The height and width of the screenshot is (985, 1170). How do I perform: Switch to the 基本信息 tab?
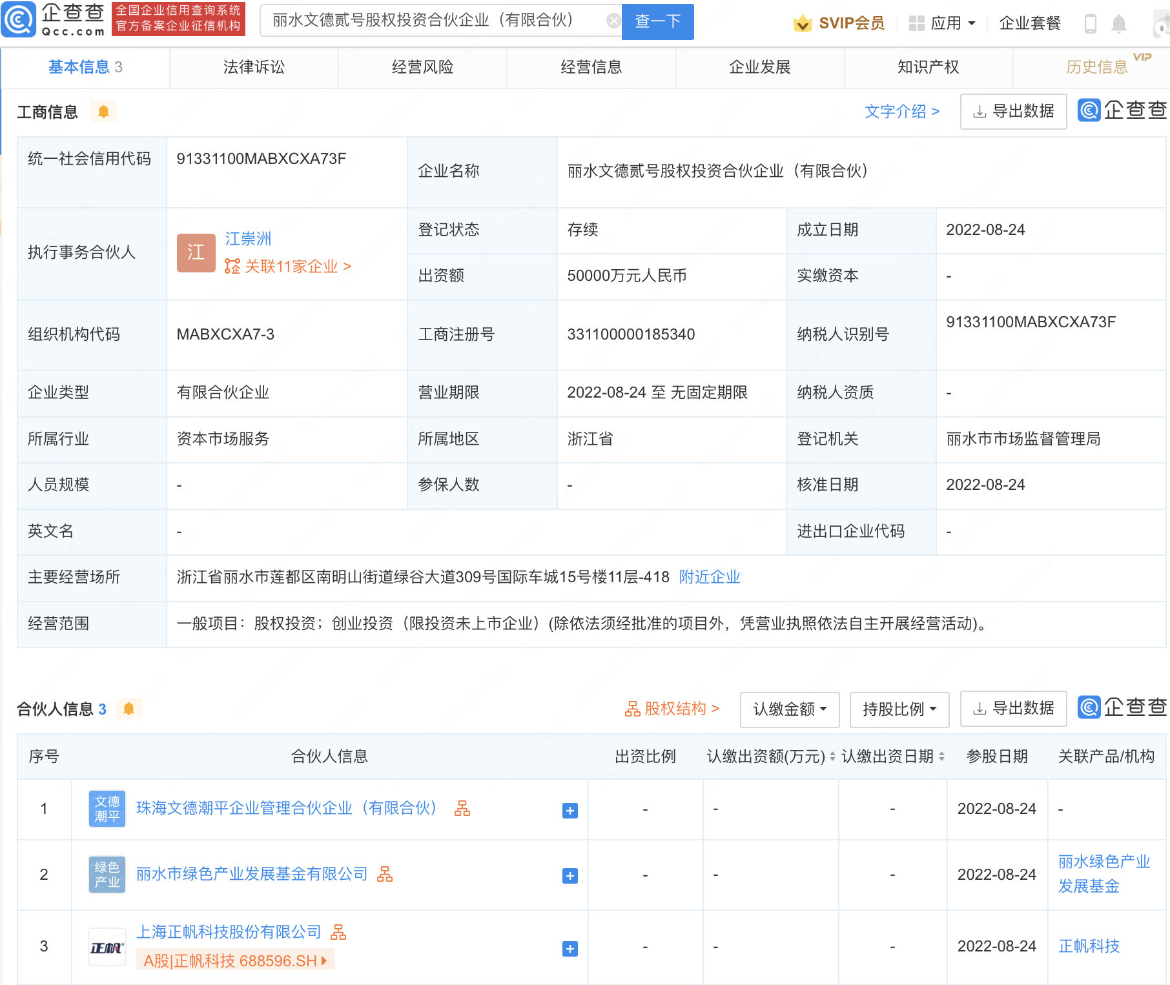[85, 67]
